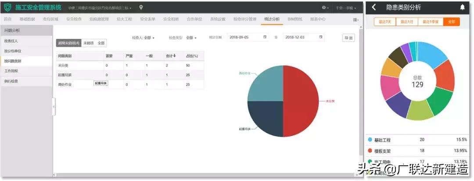This screenshot has width=474, height=181.
Task: Go to the 首页 tab
Action: 7,19
